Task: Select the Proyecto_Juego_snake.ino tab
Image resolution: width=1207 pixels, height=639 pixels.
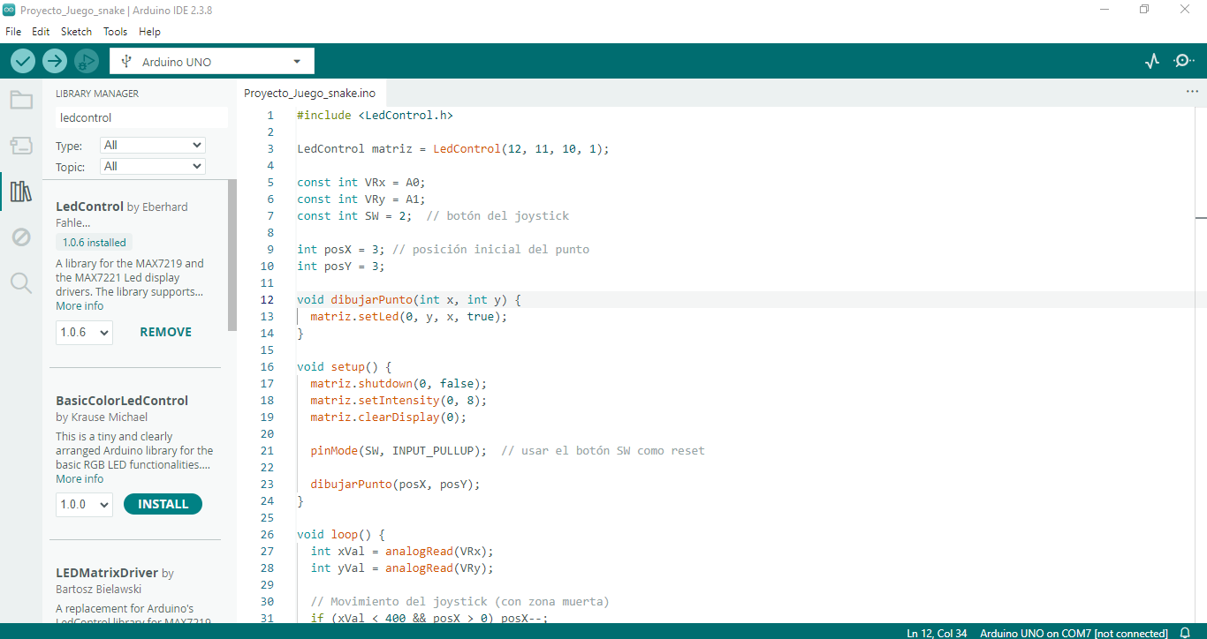Action: [x=310, y=93]
